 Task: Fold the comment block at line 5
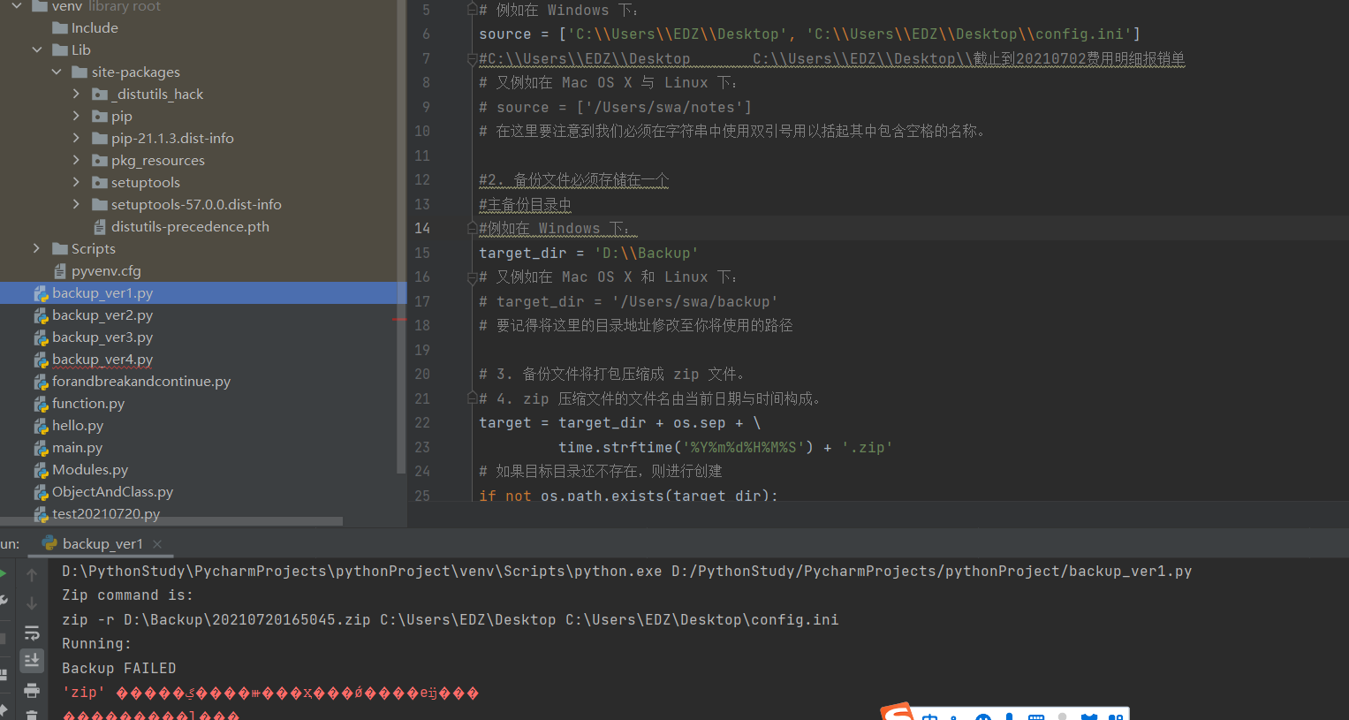472,10
